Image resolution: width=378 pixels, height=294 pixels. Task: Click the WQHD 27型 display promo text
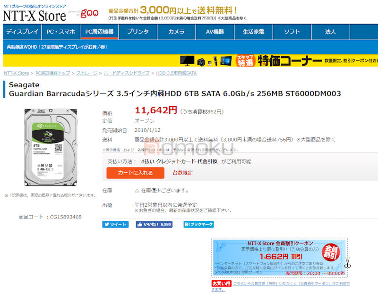57,47
